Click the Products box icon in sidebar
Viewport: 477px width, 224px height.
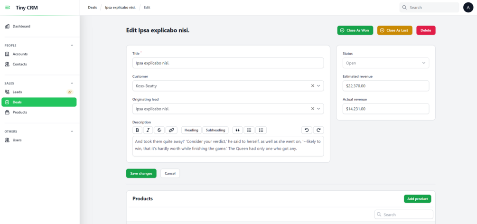click(x=7, y=112)
